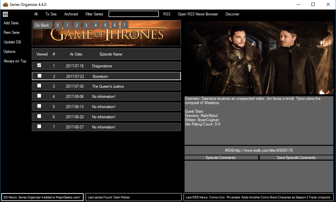Open the Discover section
Viewport: 336px width, 202px height.
pos(232,14)
